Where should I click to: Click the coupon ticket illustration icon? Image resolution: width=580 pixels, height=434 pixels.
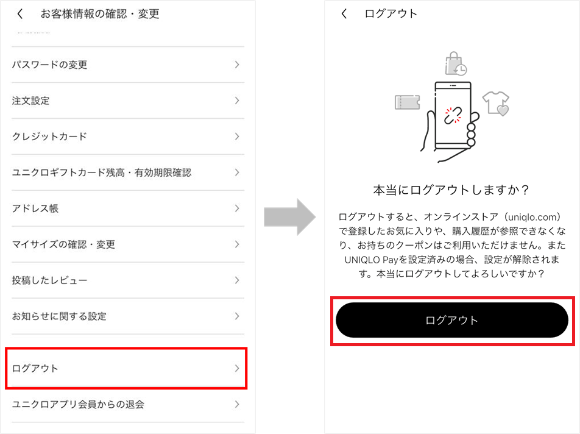click(x=407, y=102)
